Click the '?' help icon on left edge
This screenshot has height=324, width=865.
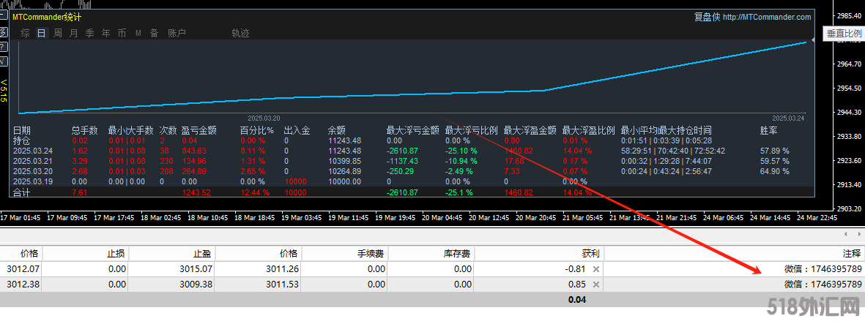coord(3,47)
